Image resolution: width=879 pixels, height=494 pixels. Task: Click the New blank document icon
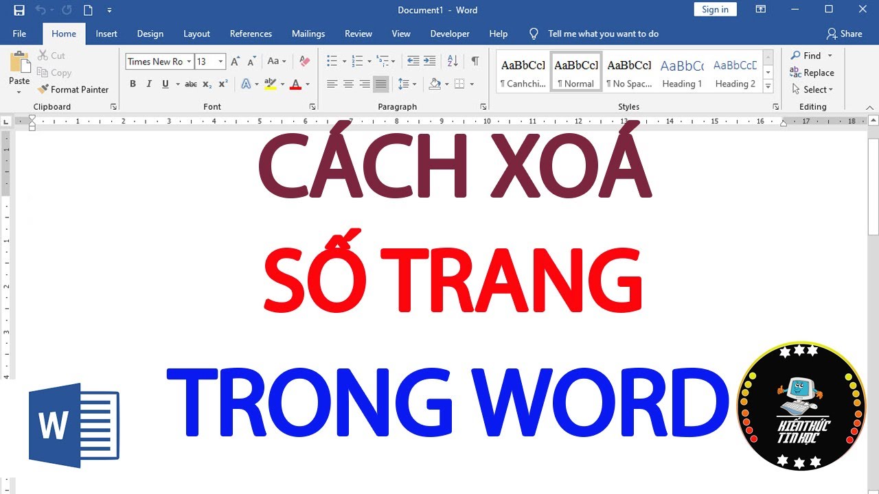tap(88, 10)
